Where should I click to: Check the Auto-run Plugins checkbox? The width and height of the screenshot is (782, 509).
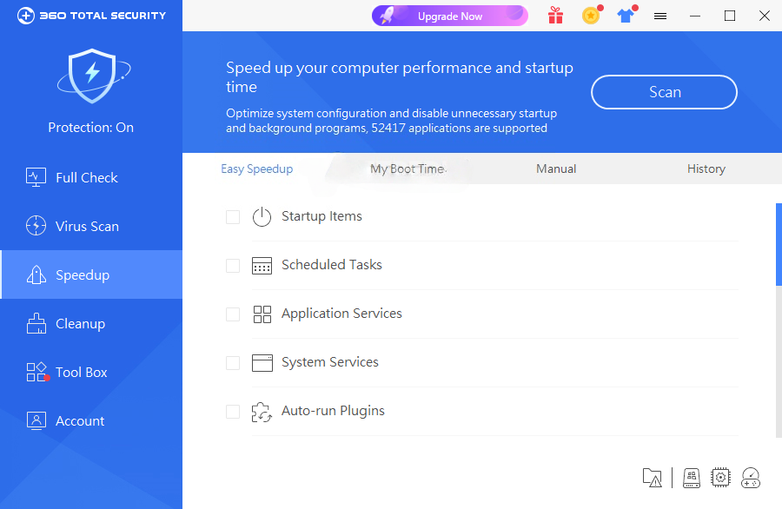233,412
